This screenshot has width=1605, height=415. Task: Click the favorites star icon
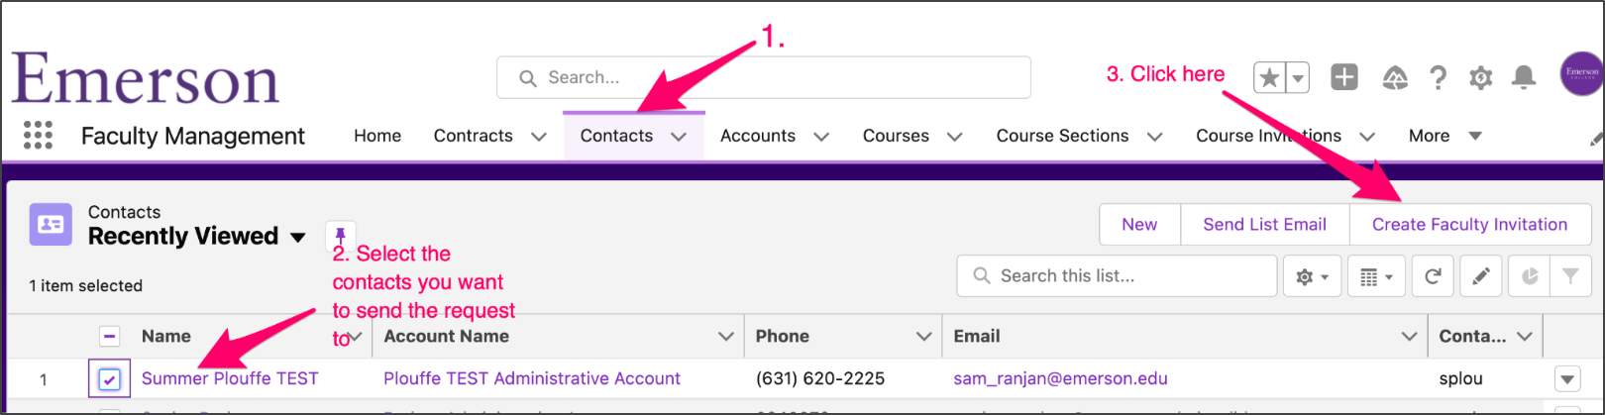(x=1269, y=77)
